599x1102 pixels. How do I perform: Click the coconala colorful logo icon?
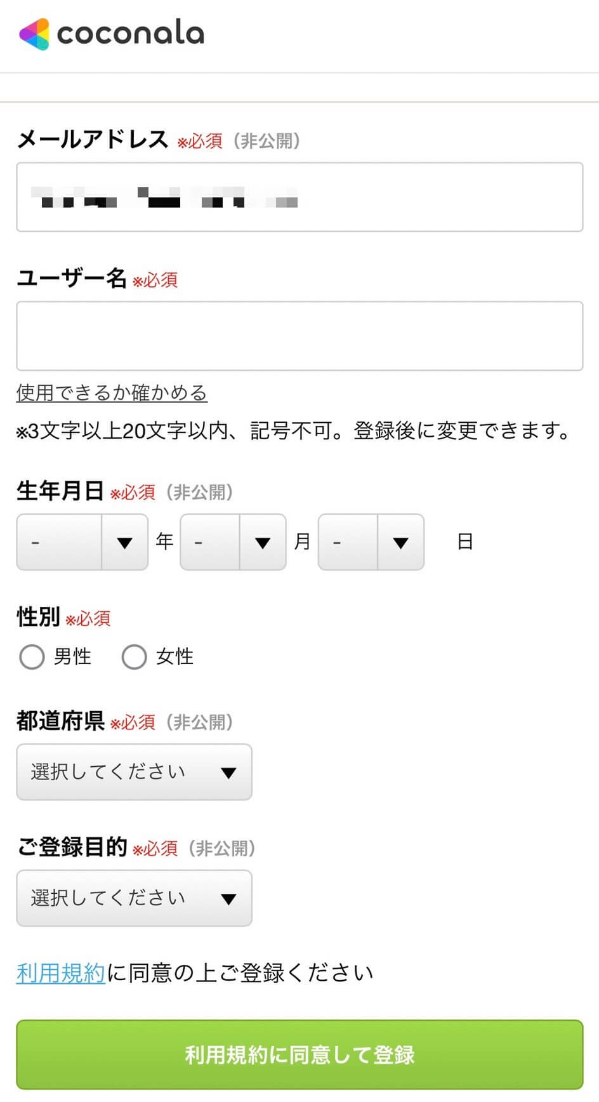(x=34, y=34)
